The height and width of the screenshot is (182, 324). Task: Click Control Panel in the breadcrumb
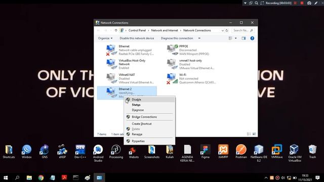(137, 30)
